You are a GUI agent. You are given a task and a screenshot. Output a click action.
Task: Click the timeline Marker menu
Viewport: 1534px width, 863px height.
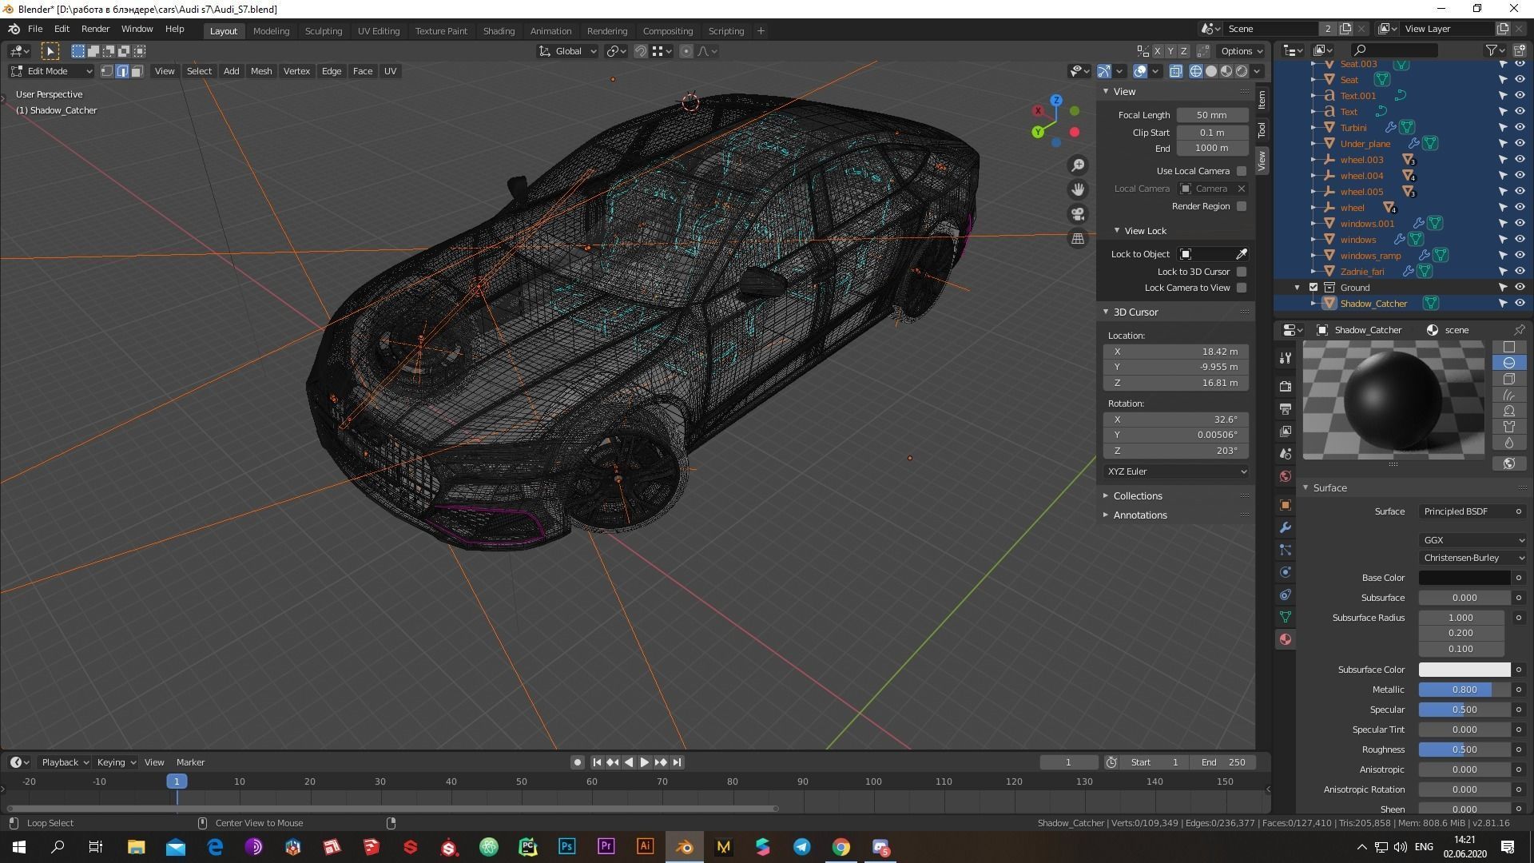pos(190,762)
